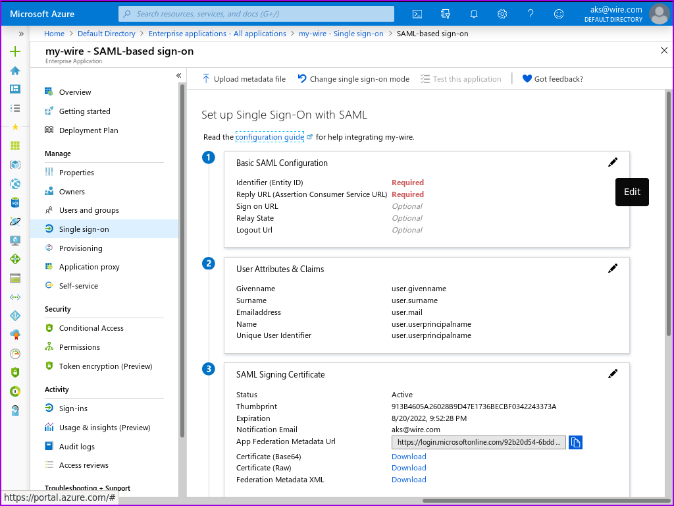
Task: Open the notifications bell
Action: (474, 14)
